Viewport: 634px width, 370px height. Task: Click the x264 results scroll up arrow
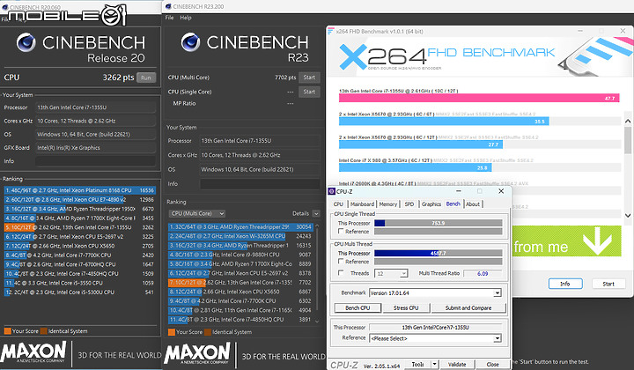point(628,121)
